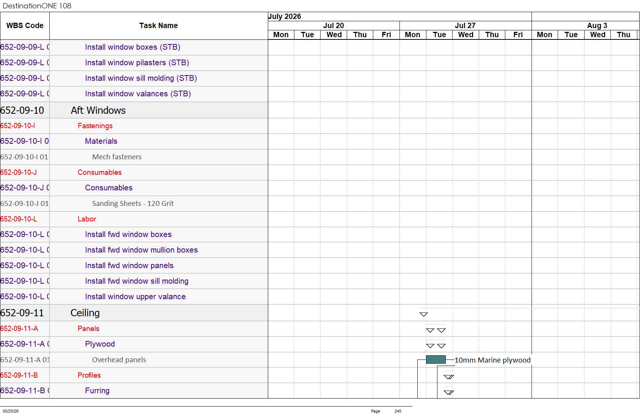Click WBS code 652-09-11-B in red
The height and width of the screenshot is (416, 640).
click(19, 375)
